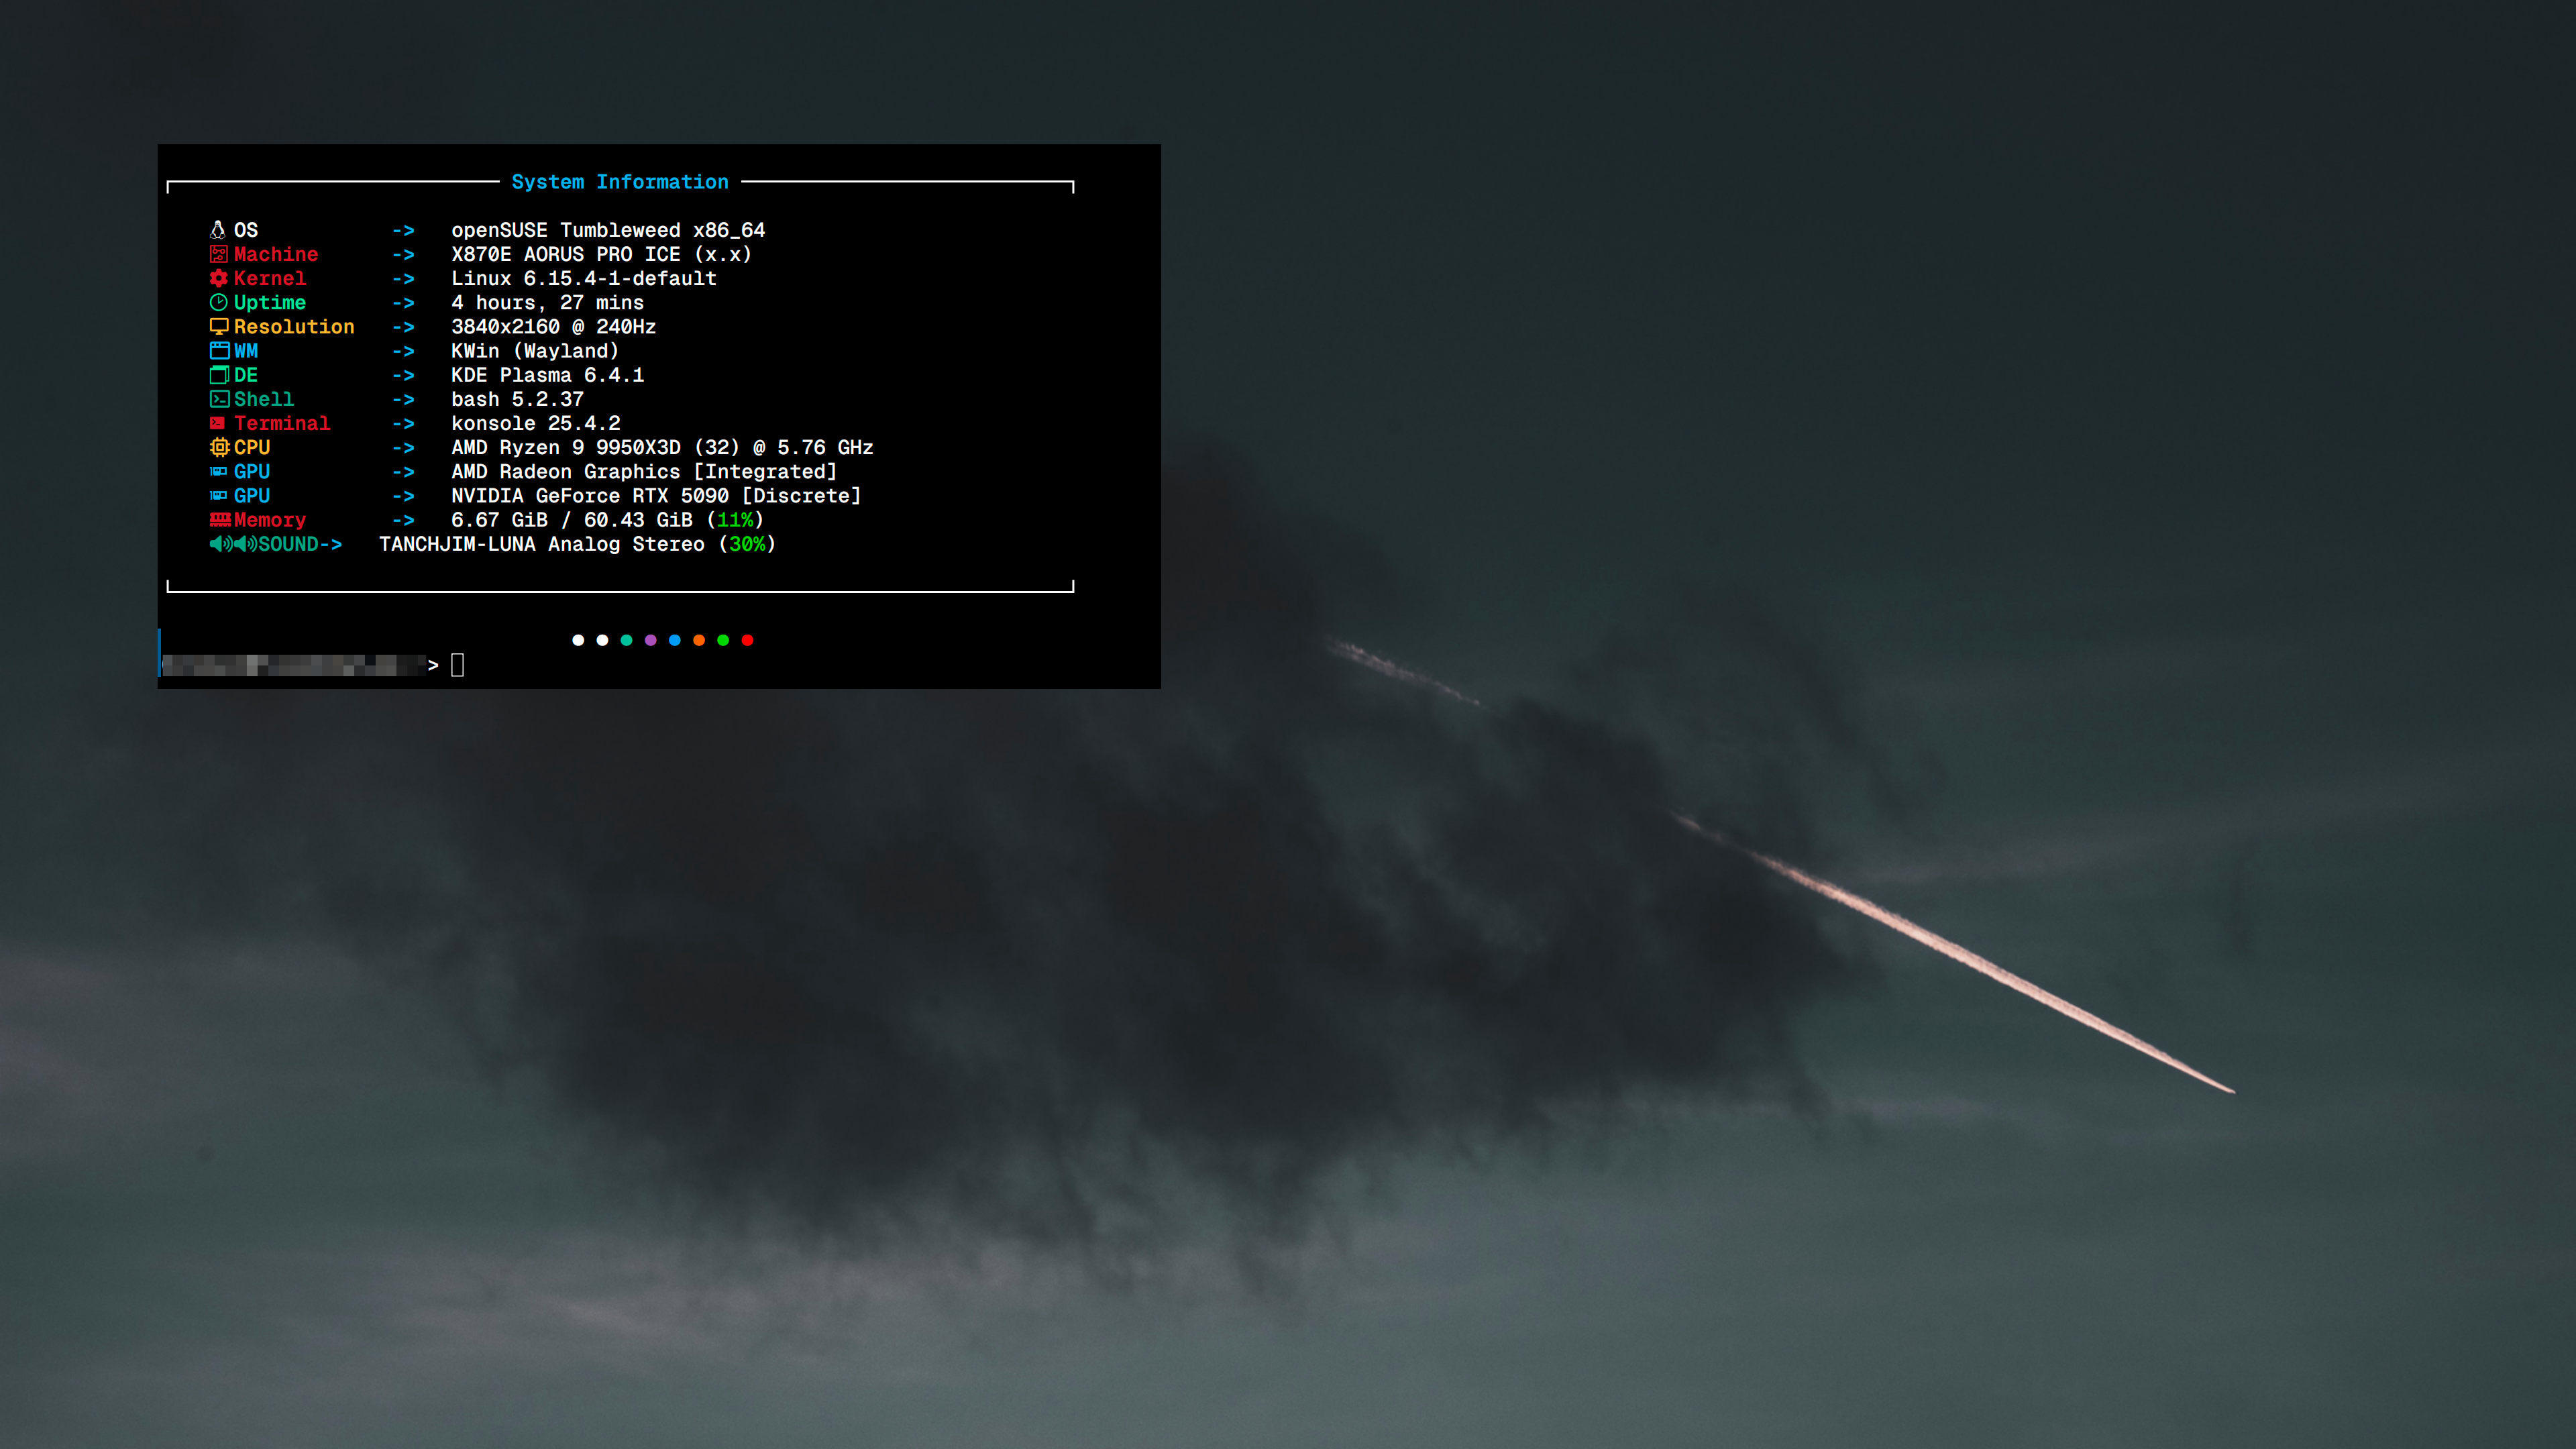Click the text KWin (Wayland)

[535, 351]
